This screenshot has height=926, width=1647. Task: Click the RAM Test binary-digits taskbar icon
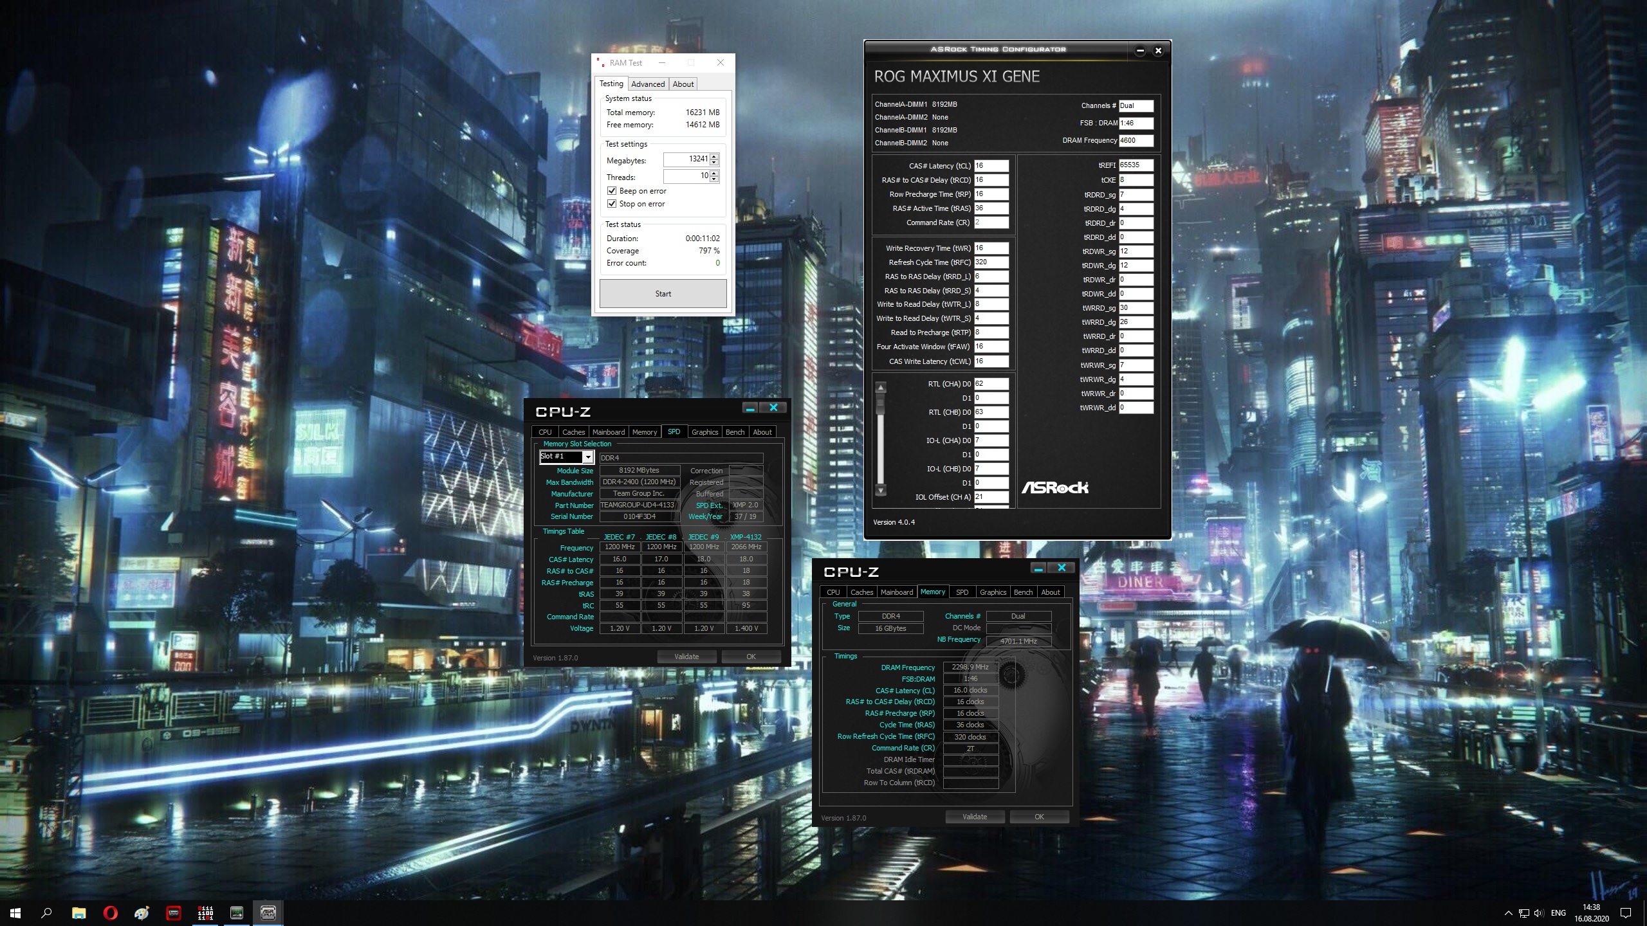205,912
